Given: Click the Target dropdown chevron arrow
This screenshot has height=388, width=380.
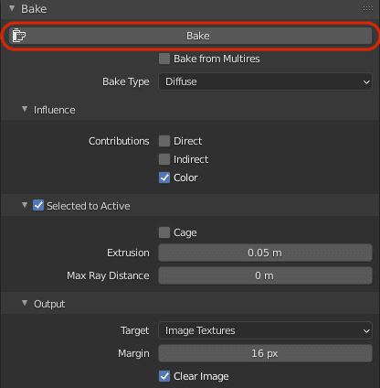Looking at the screenshot, I should 366,331.
